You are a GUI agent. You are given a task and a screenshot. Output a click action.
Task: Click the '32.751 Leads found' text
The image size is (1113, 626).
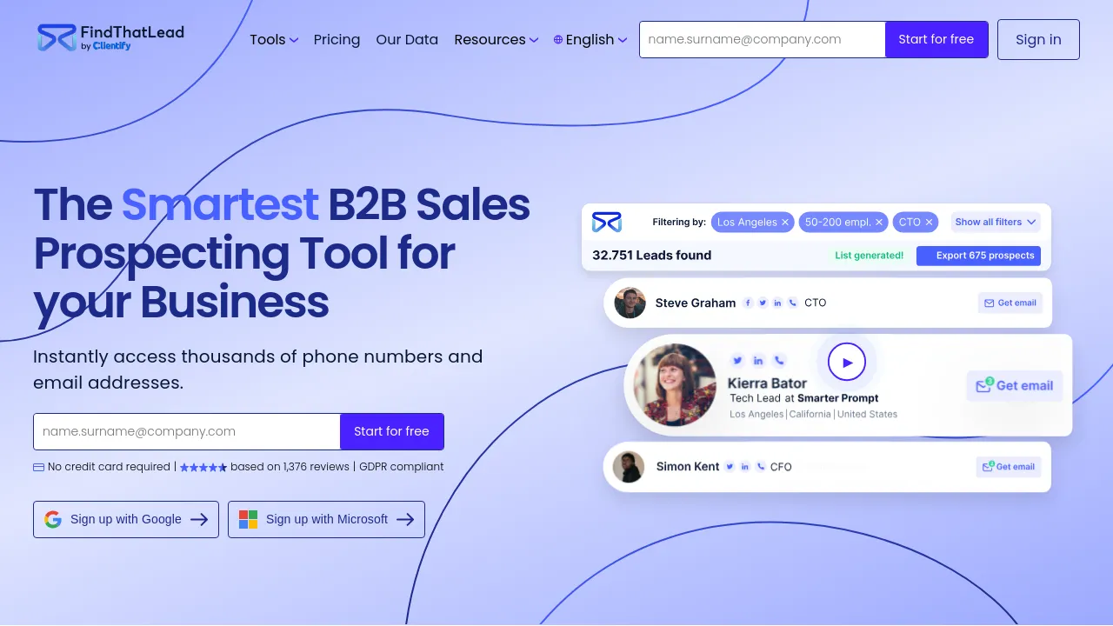pyautogui.click(x=652, y=256)
